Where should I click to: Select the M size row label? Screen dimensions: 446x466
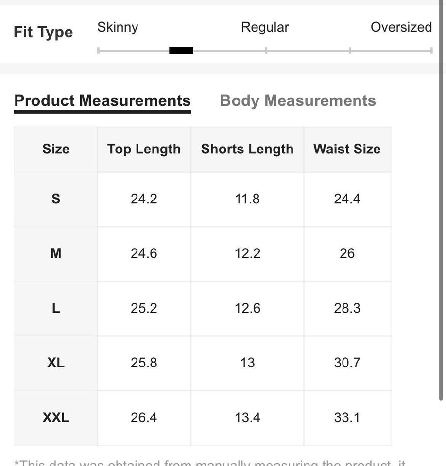click(56, 253)
